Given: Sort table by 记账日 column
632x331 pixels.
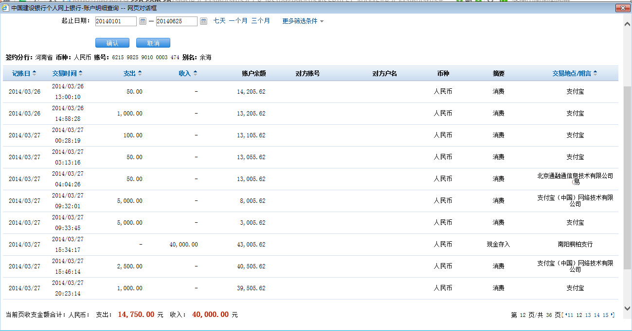Looking at the screenshot, I should point(24,73).
